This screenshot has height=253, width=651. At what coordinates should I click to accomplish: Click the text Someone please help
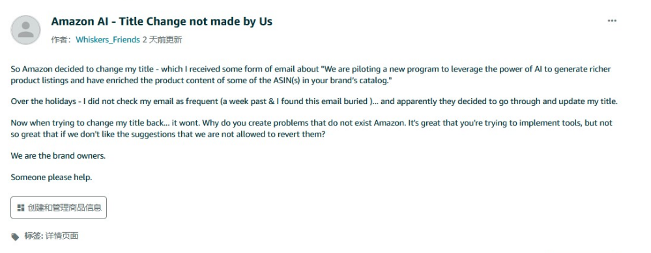point(51,178)
